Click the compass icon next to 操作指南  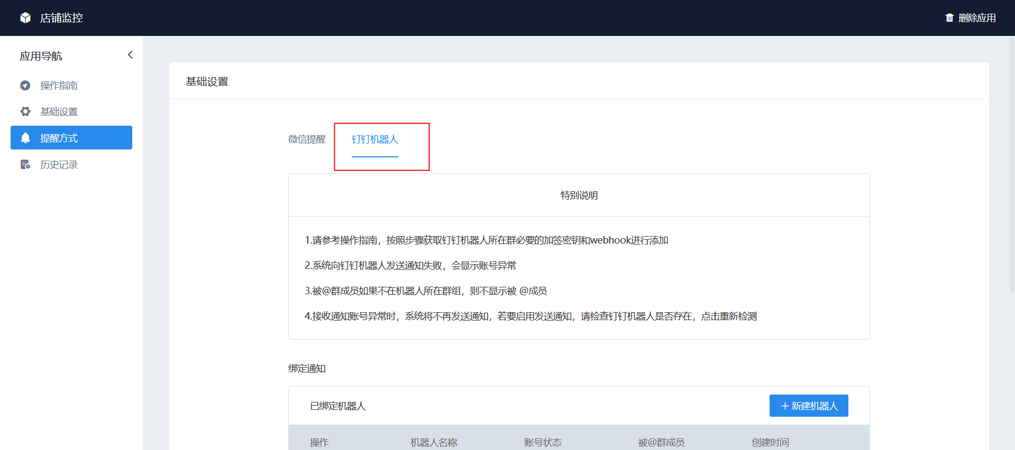pyautogui.click(x=25, y=85)
